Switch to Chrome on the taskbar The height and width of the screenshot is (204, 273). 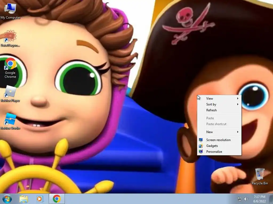[x=57, y=199]
